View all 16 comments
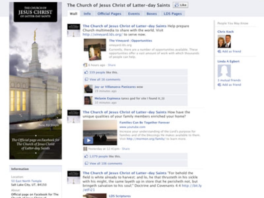Screen dimensions: 264x198 (x=105, y=80)
